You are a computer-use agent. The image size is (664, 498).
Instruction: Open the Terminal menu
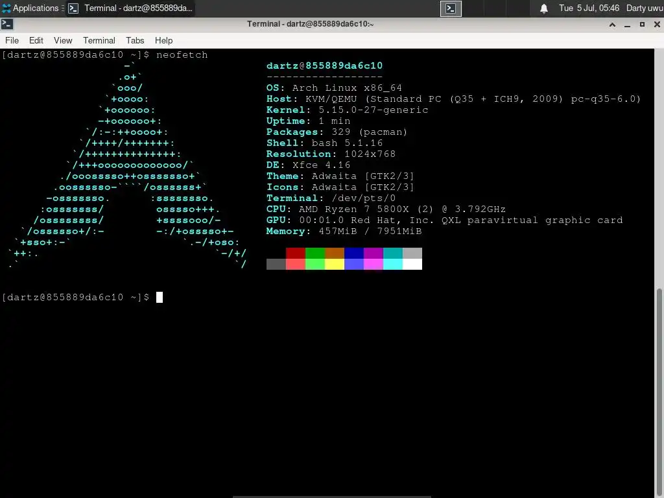point(99,40)
